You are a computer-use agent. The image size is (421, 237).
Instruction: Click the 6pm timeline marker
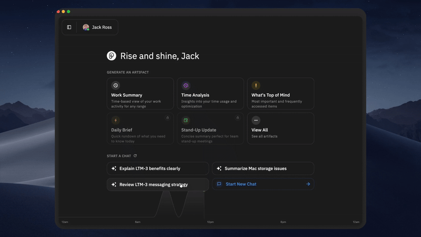(283, 222)
